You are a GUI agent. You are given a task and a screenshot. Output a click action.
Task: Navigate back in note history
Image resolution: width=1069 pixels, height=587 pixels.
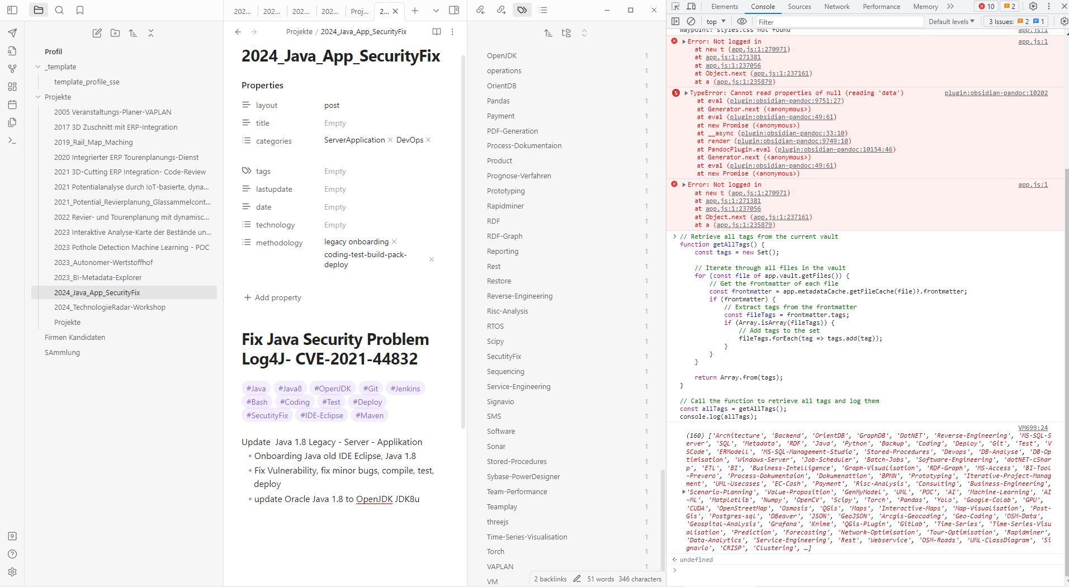tap(238, 32)
